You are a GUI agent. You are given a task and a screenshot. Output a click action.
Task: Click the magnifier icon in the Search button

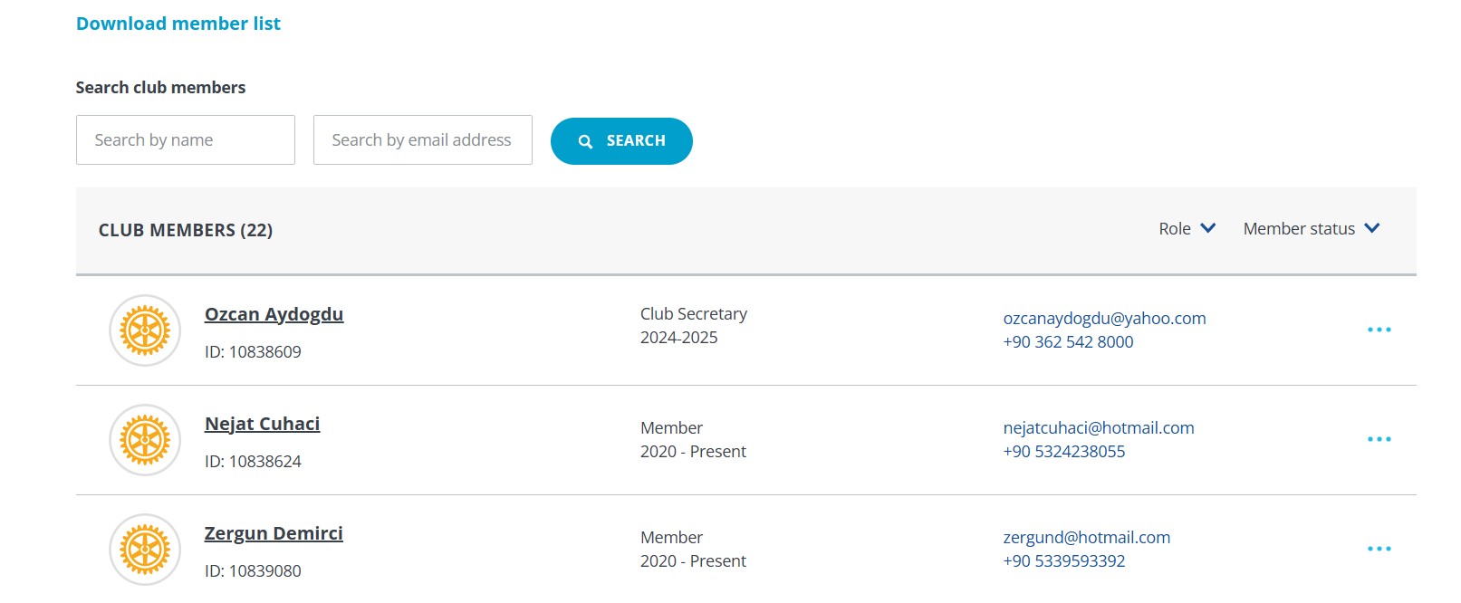585,141
